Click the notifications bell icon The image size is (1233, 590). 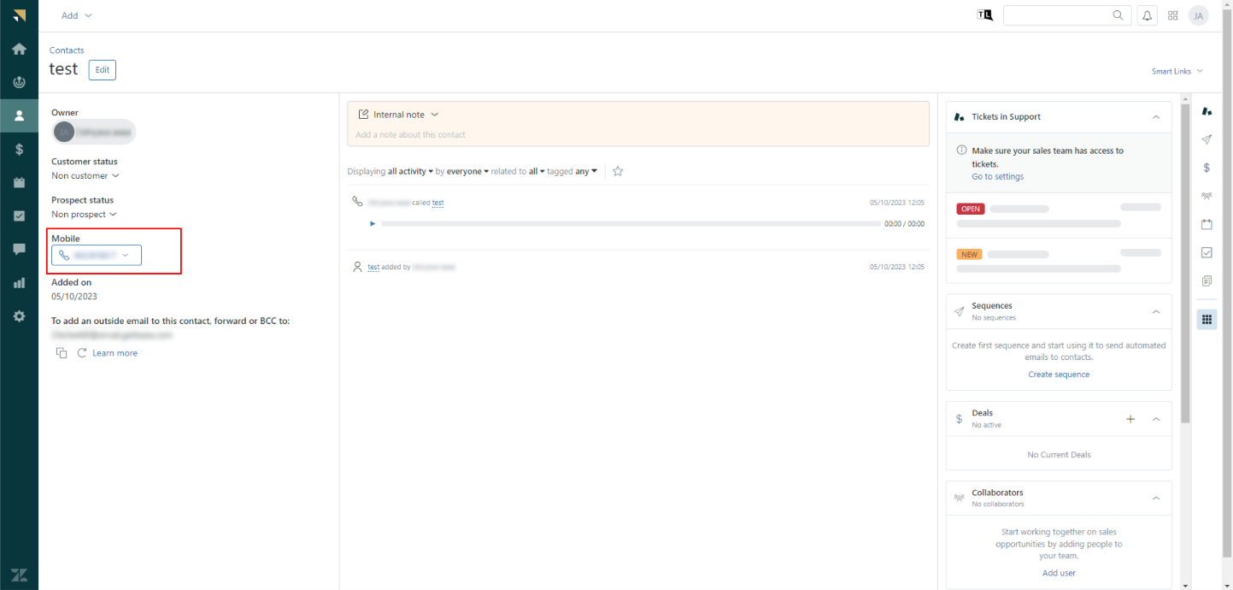point(1147,15)
